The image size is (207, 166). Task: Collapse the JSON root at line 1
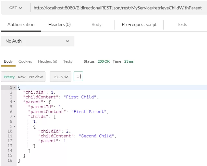click(14, 87)
